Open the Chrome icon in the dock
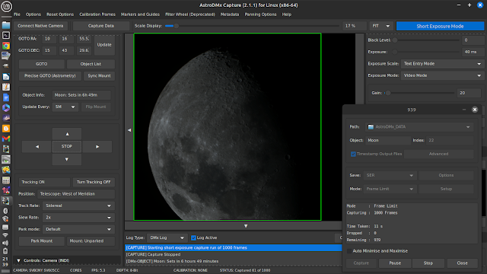 click(x=6, y=46)
